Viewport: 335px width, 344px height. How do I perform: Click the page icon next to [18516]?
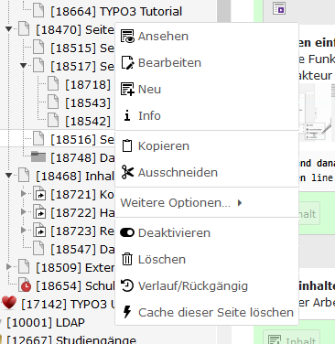tap(38, 139)
